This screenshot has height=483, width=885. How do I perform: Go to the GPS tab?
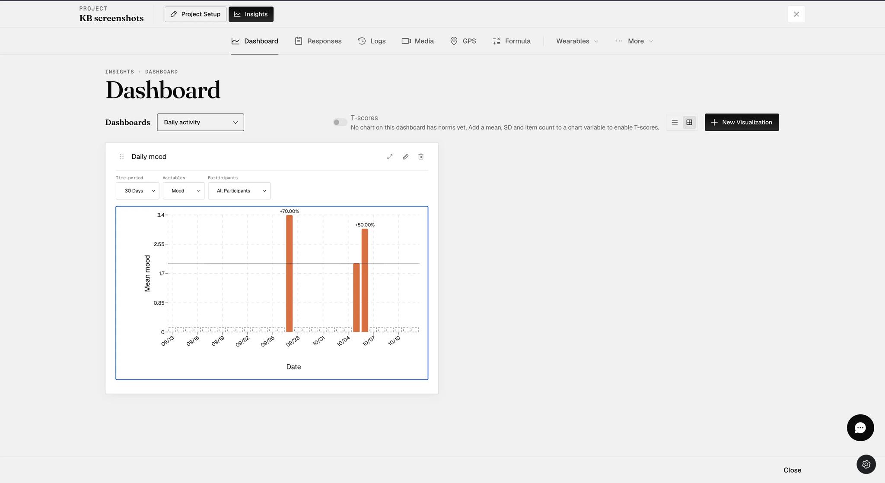coord(463,41)
